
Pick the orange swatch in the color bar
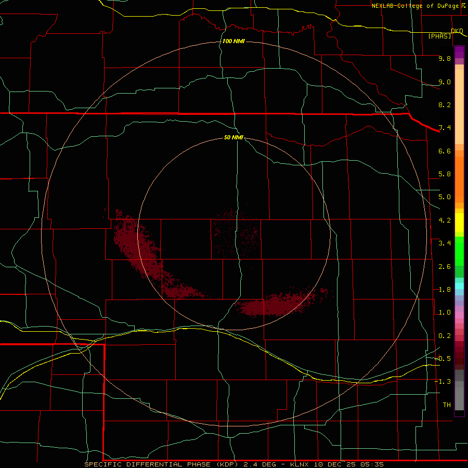pyautogui.click(x=459, y=179)
